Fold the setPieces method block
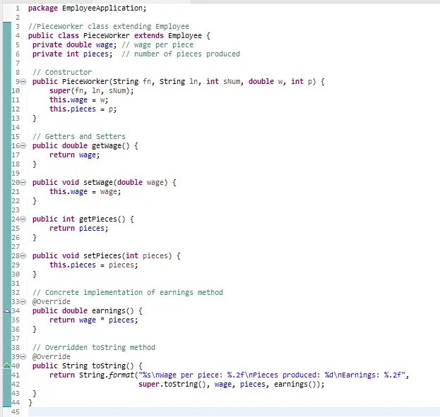Screen dimensions: 440x417 click(x=23, y=256)
